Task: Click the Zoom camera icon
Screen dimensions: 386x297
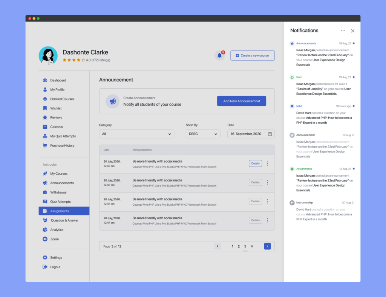Action: click(45, 239)
